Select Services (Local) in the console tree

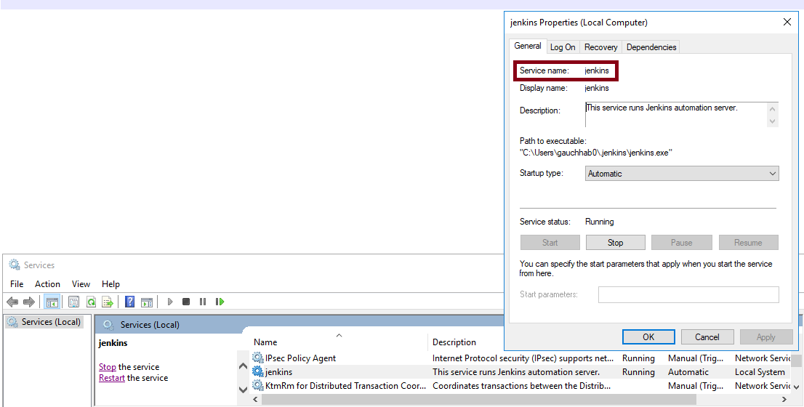pos(44,322)
